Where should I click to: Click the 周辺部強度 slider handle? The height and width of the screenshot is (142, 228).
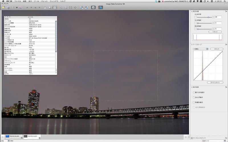pyautogui.click(x=198, y=29)
